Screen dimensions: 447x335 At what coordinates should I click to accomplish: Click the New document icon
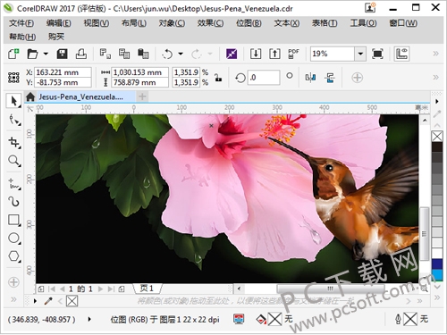point(13,54)
